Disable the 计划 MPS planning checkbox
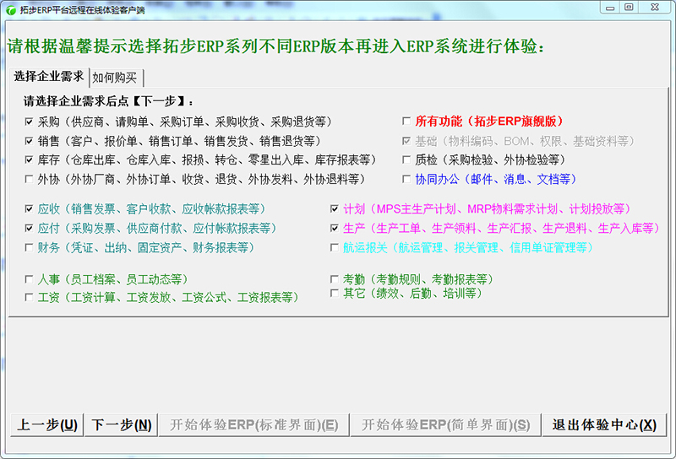 [x=335, y=208]
